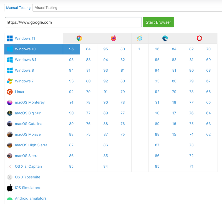Click the macOS Mojave icon
The width and height of the screenshot is (222, 210).
(x=10, y=134)
